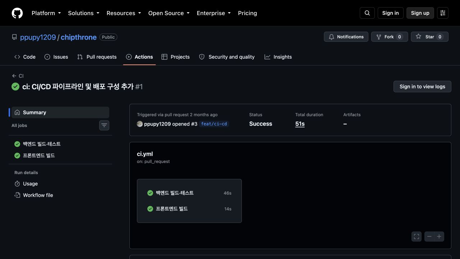Click the green success check beside run title

click(15, 86)
